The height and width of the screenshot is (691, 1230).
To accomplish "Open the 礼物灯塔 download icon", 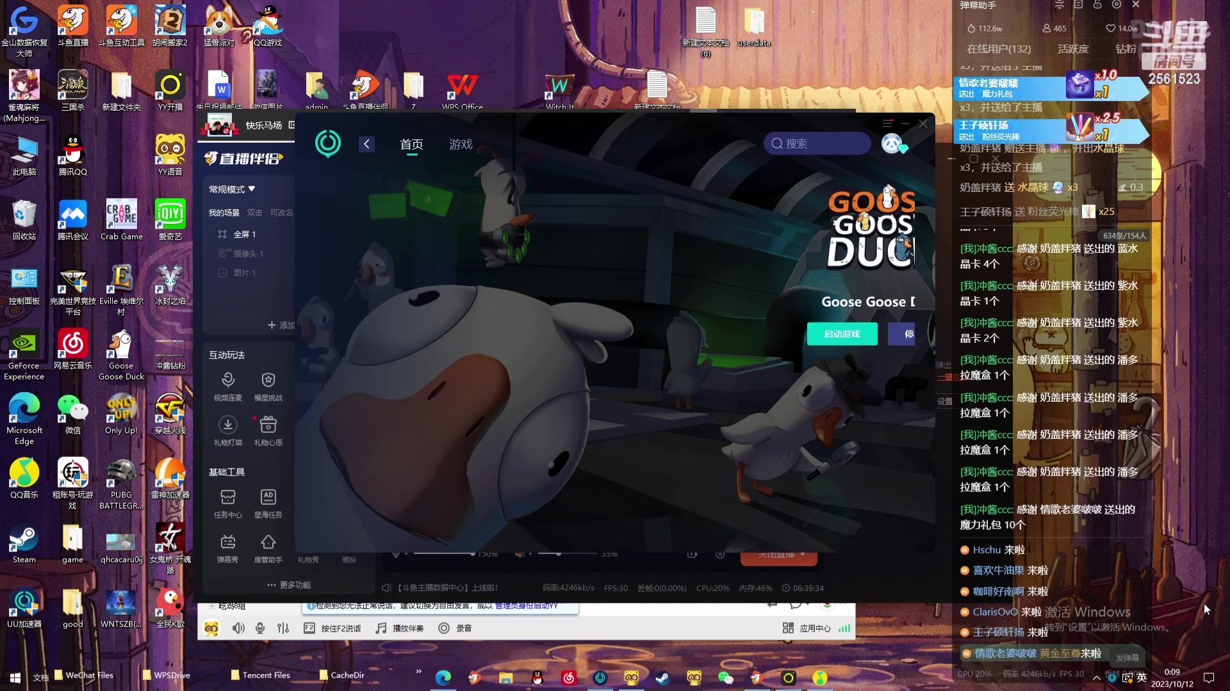I will 228,425.
